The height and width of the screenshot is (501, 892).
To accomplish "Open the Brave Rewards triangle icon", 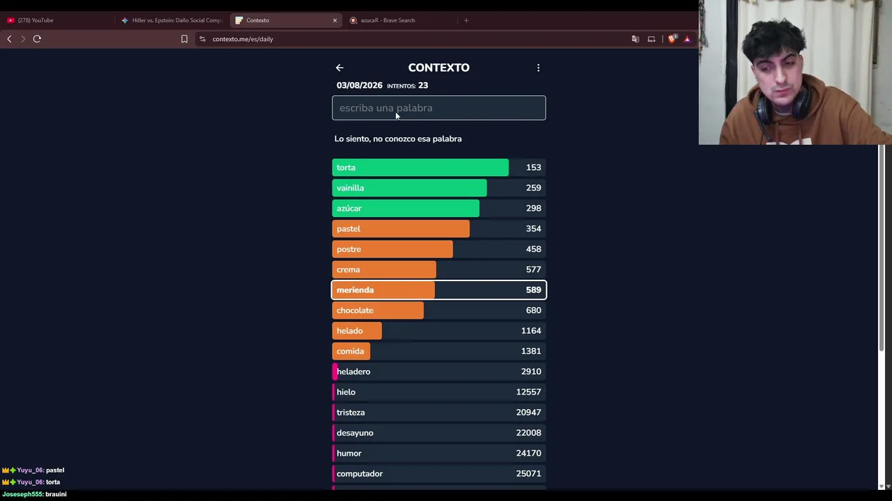I will click(x=687, y=39).
